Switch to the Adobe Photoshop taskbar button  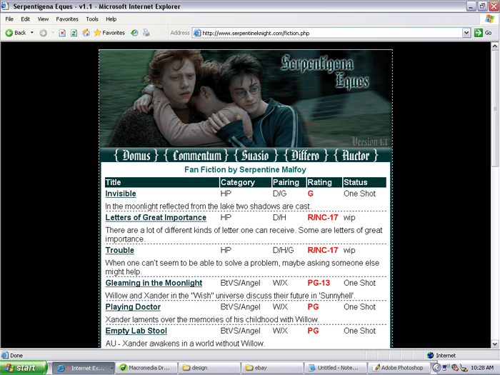398,368
